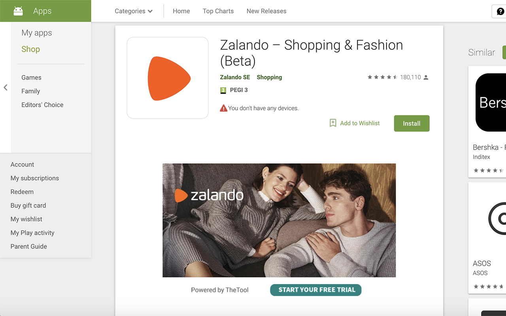
Task: Open the Shopping category link
Action: pos(269,77)
